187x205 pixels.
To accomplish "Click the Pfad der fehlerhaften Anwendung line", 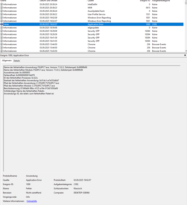I will click(x=31, y=83).
